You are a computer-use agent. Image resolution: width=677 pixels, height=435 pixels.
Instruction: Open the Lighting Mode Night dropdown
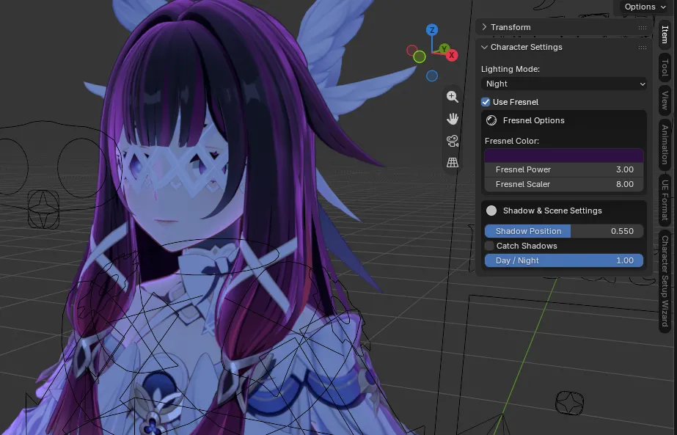coord(564,84)
